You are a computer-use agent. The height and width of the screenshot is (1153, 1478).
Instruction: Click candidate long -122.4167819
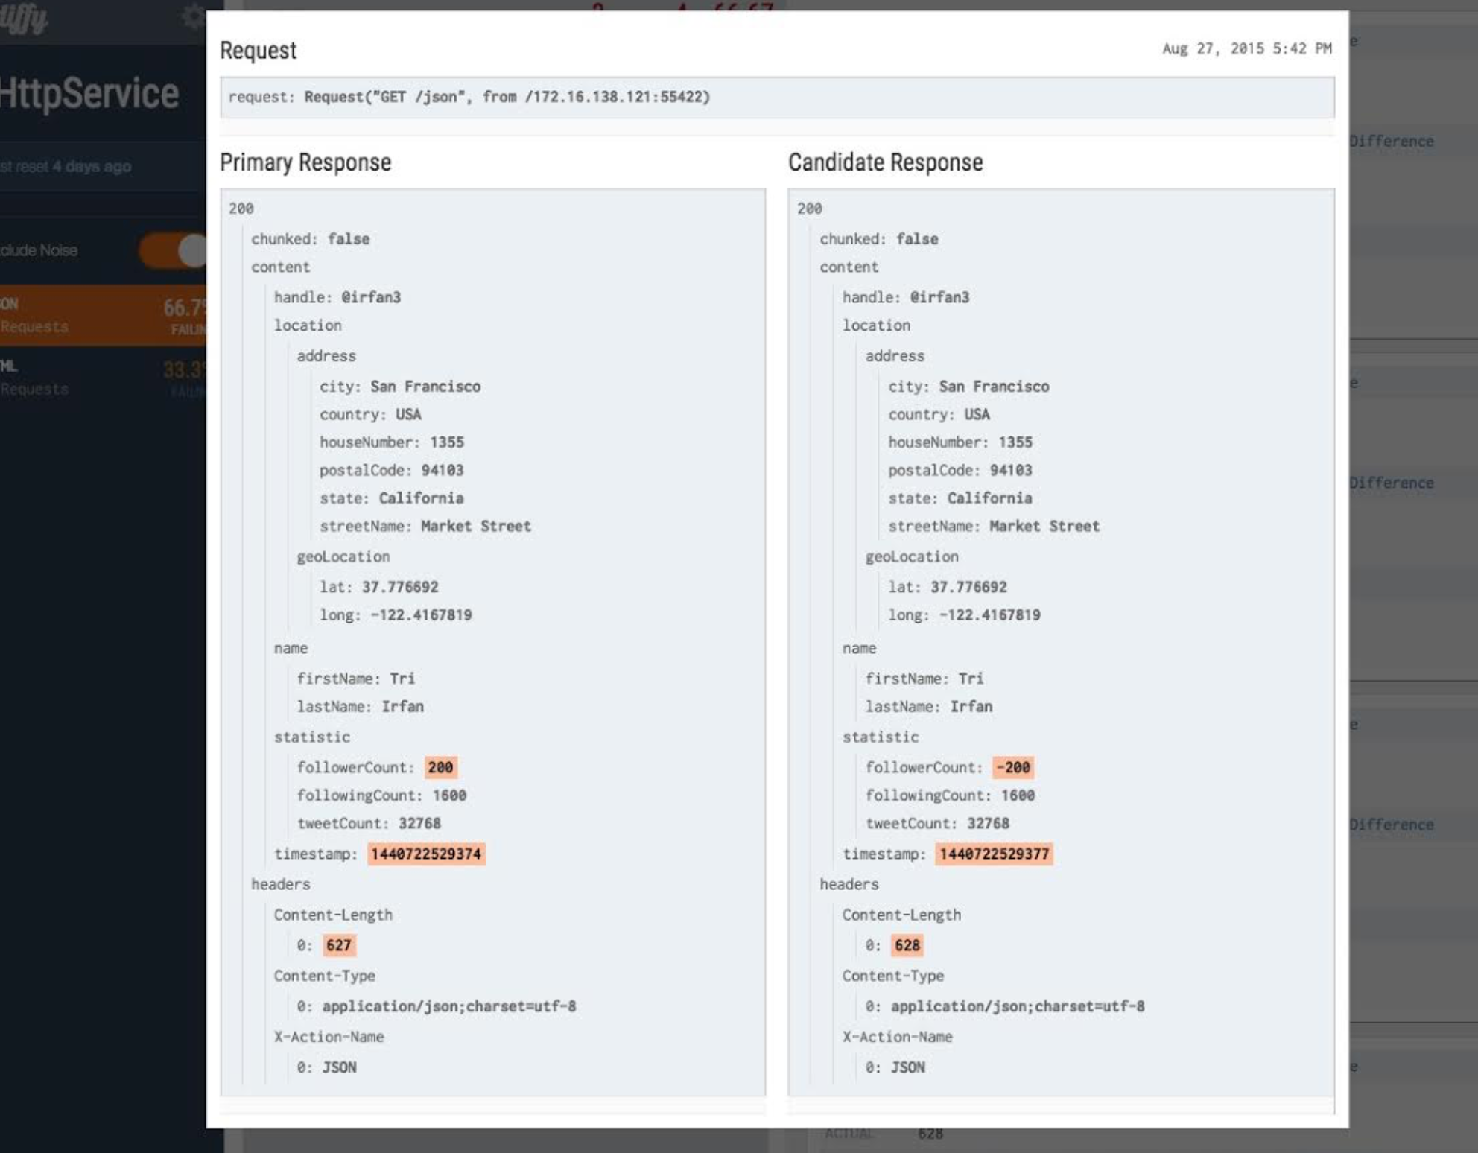990,615
